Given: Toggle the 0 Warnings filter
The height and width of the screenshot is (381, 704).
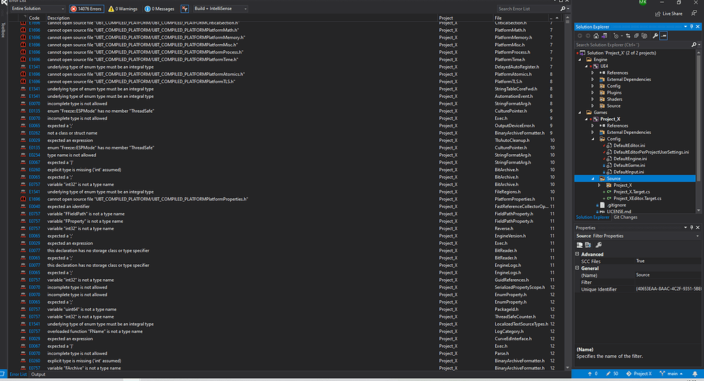Looking at the screenshot, I should point(124,9).
